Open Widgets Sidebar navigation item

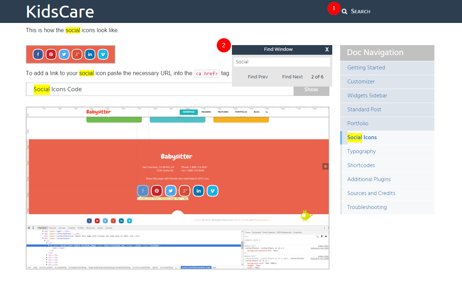pyautogui.click(x=367, y=96)
